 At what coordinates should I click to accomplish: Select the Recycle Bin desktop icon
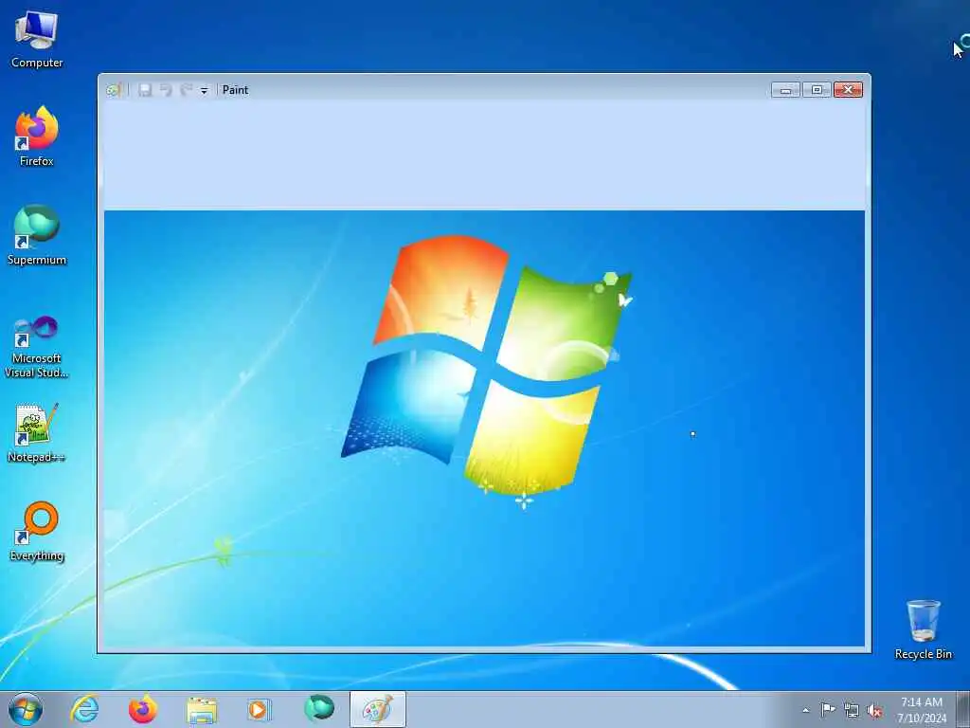point(923,629)
